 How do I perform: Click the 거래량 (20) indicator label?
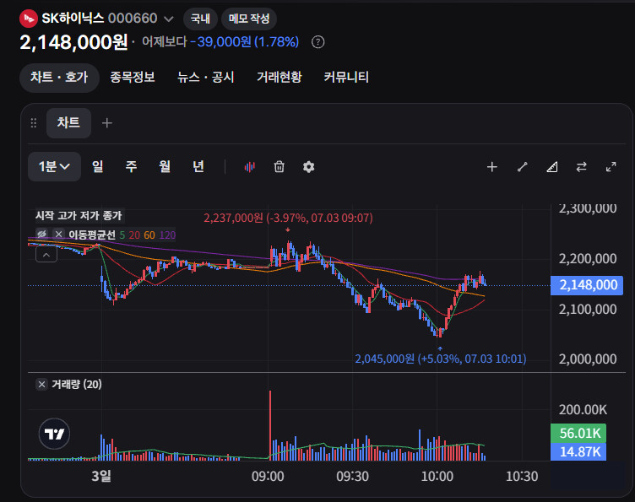77,384
